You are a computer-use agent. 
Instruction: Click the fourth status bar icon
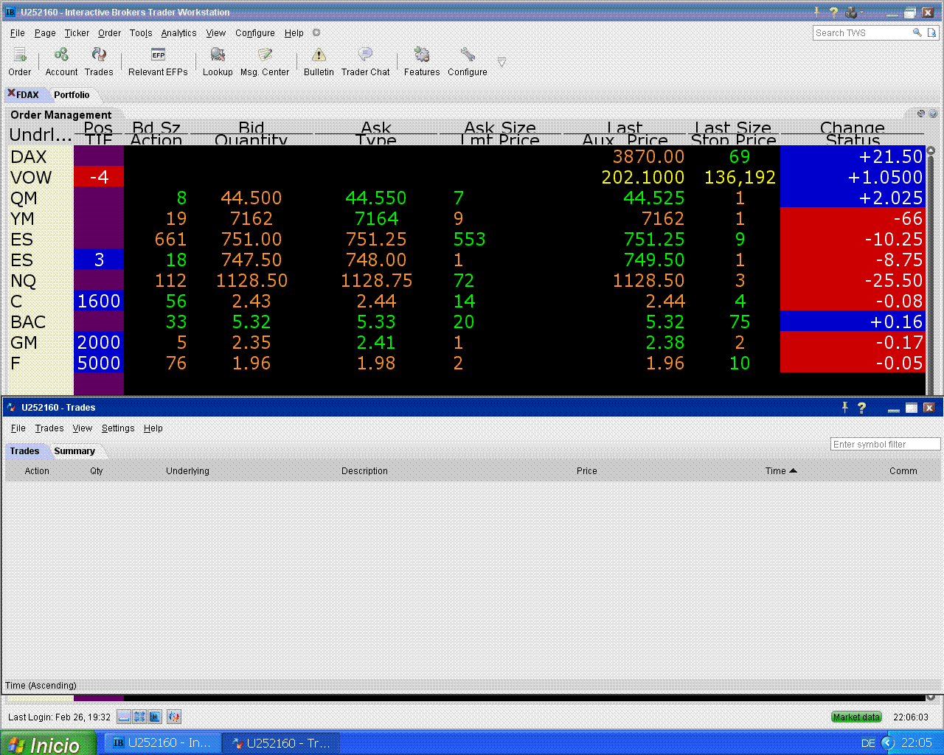coord(174,717)
